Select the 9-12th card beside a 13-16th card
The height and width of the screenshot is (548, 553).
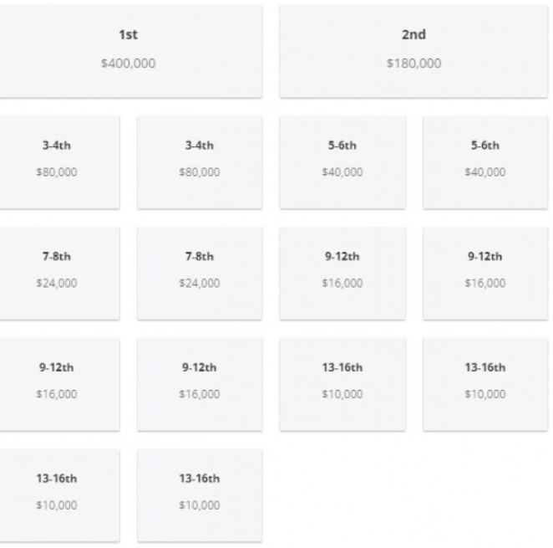(200, 384)
